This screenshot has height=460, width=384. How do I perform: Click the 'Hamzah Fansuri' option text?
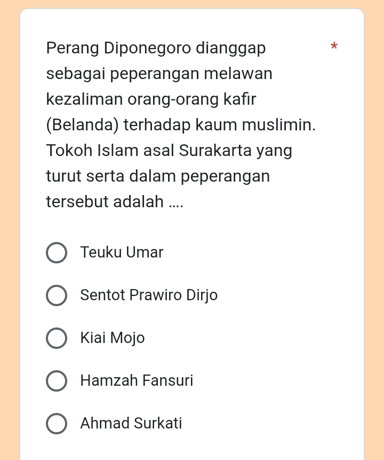[x=137, y=380]
